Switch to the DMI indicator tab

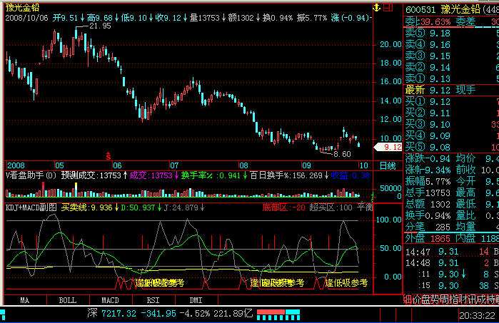click(196, 300)
